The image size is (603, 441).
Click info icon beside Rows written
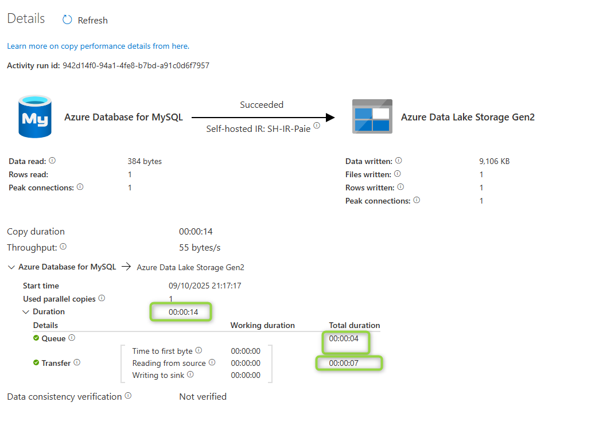point(400,187)
